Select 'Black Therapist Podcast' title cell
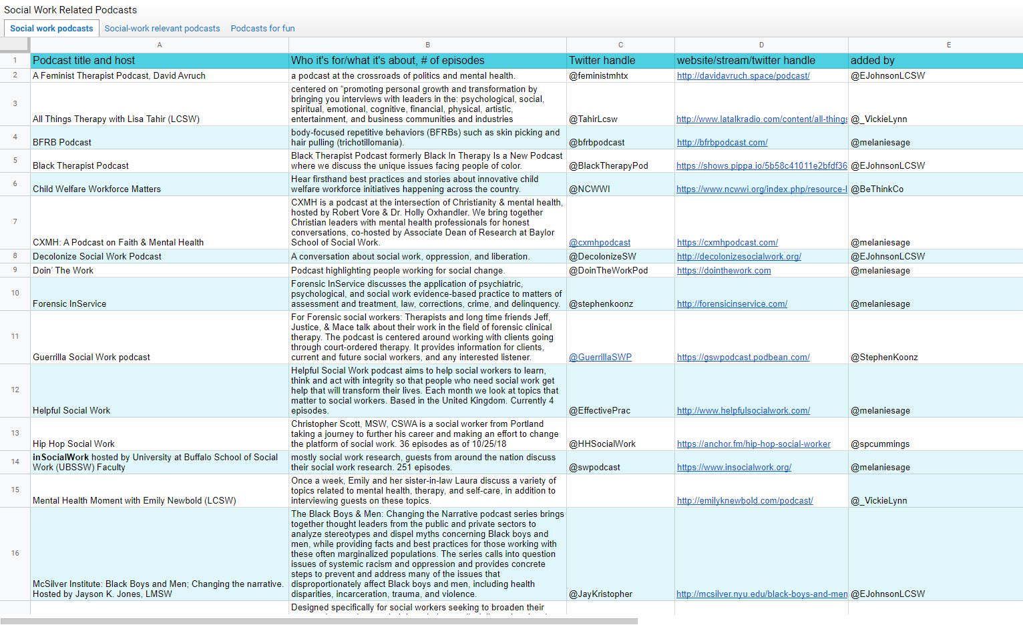 (160, 161)
